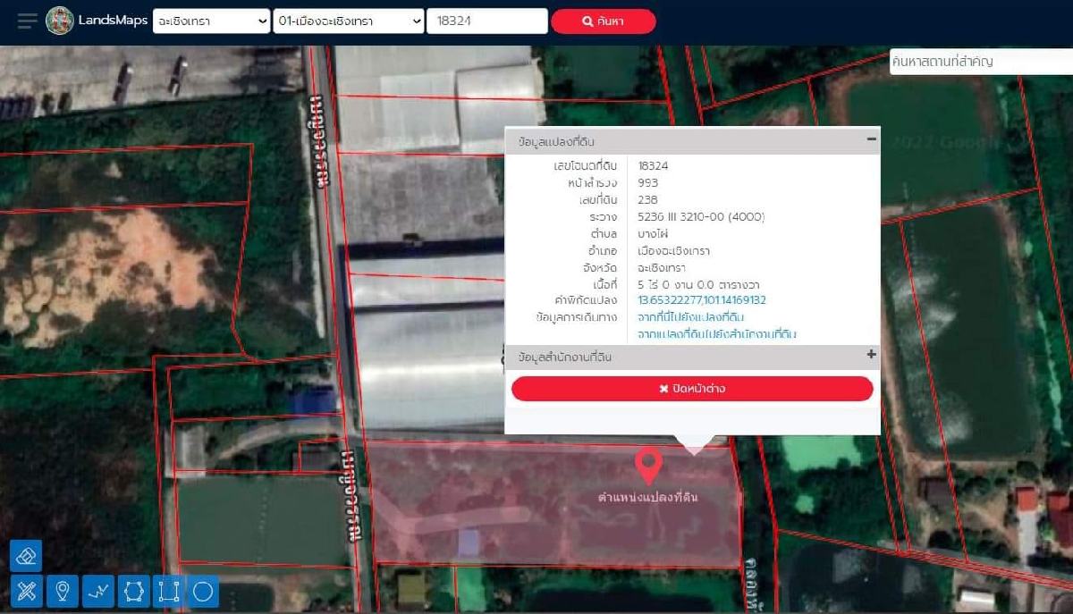Expand the ข้อมูลสำนักงานที่ดิน section with plus
Viewport: 1073px width, 614px height.
(871, 355)
